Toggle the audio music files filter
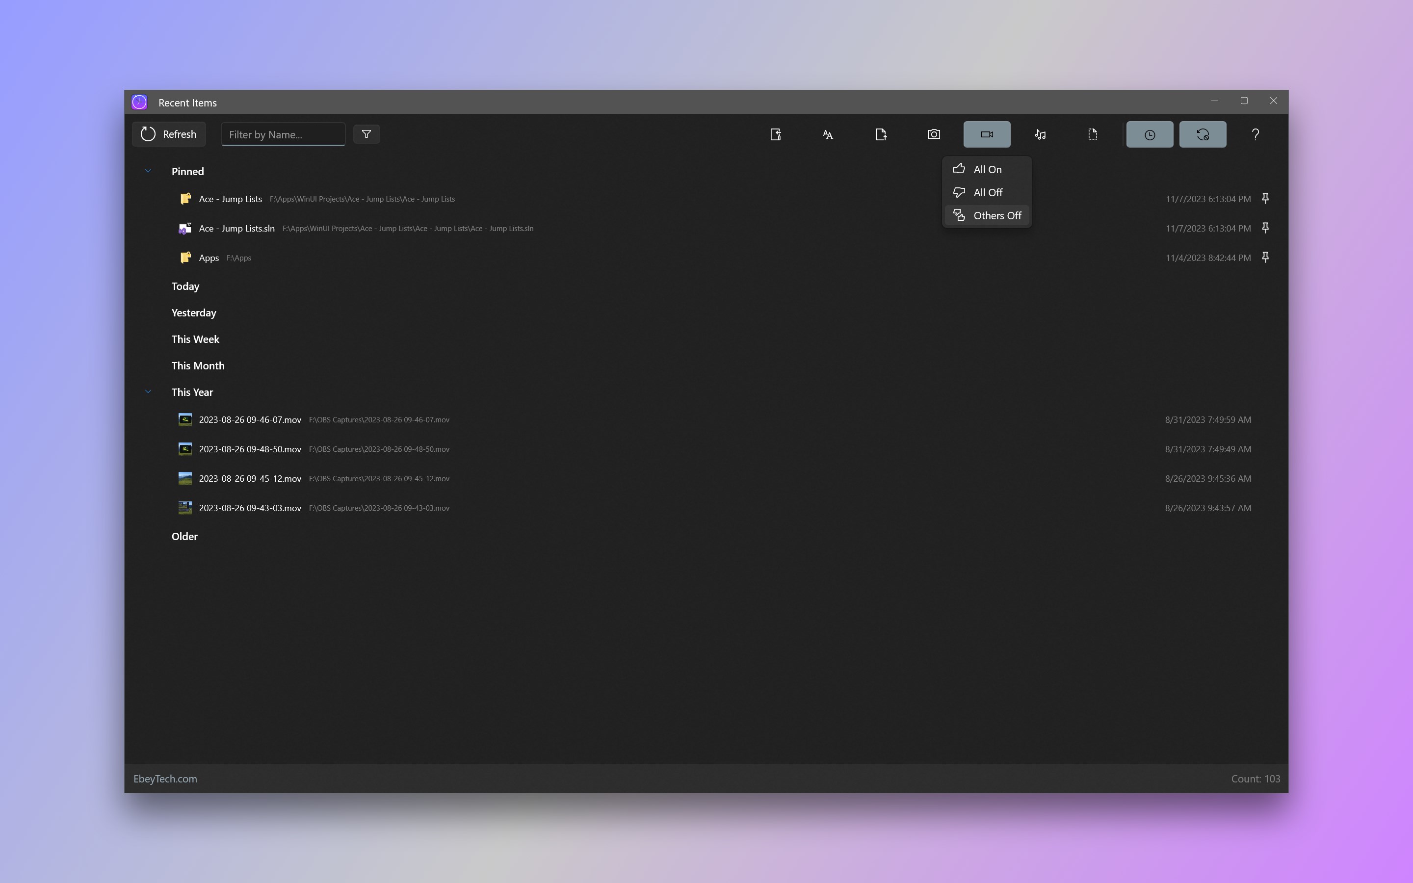The width and height of the screenshot is (1413, 883). [1040, 134]
